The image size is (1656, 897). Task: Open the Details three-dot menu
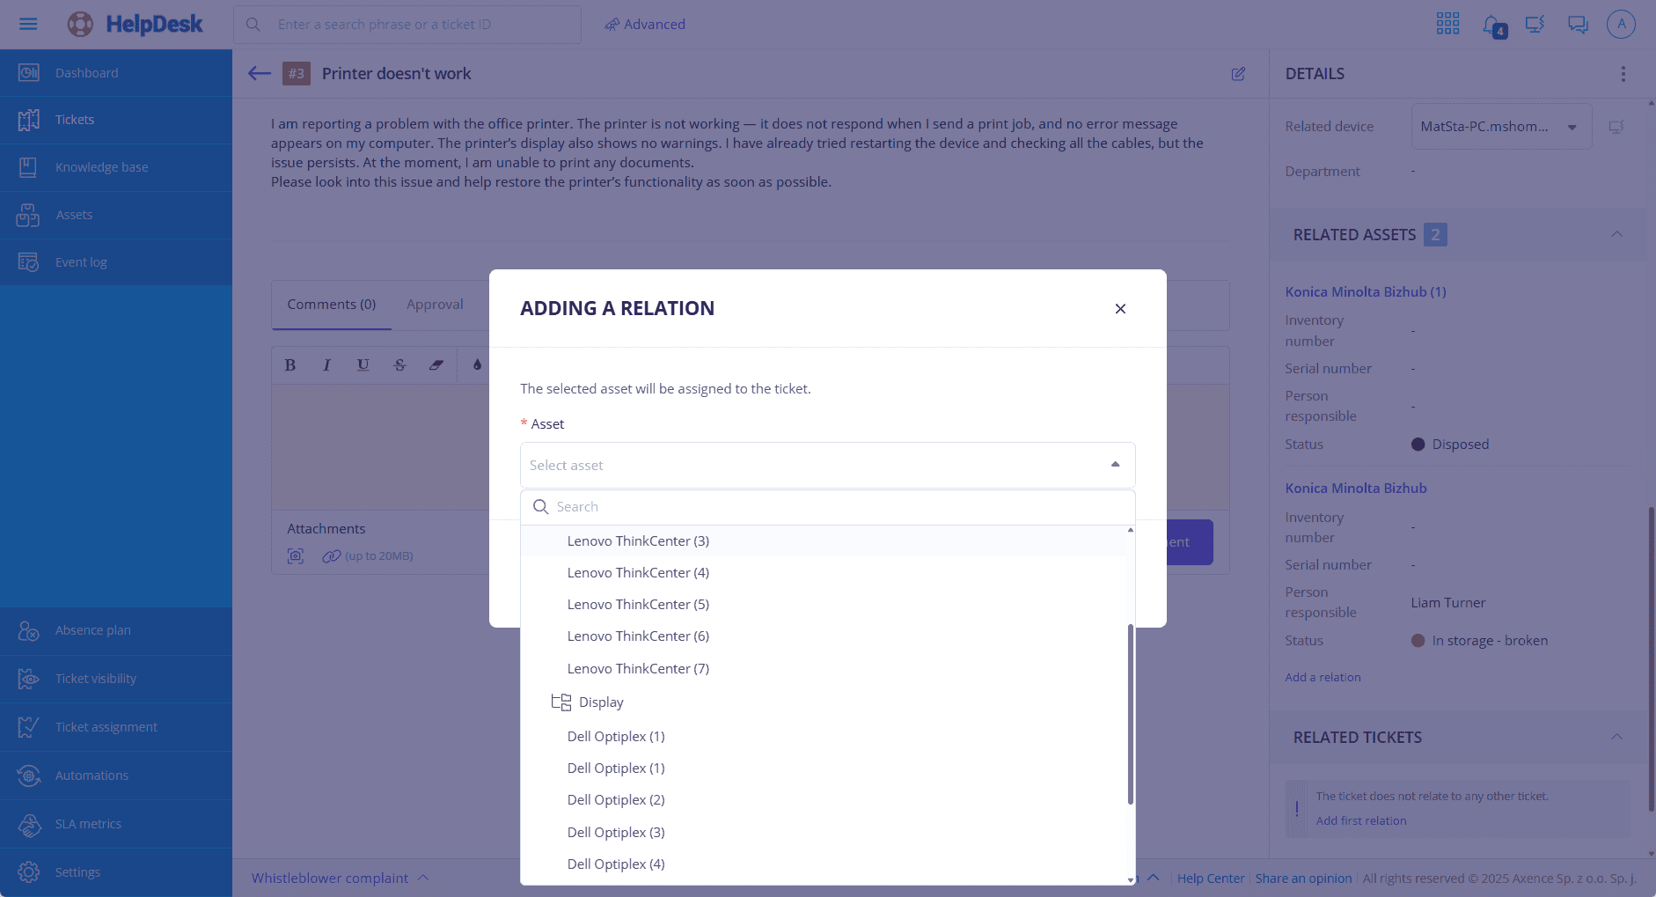(1623, 74)
